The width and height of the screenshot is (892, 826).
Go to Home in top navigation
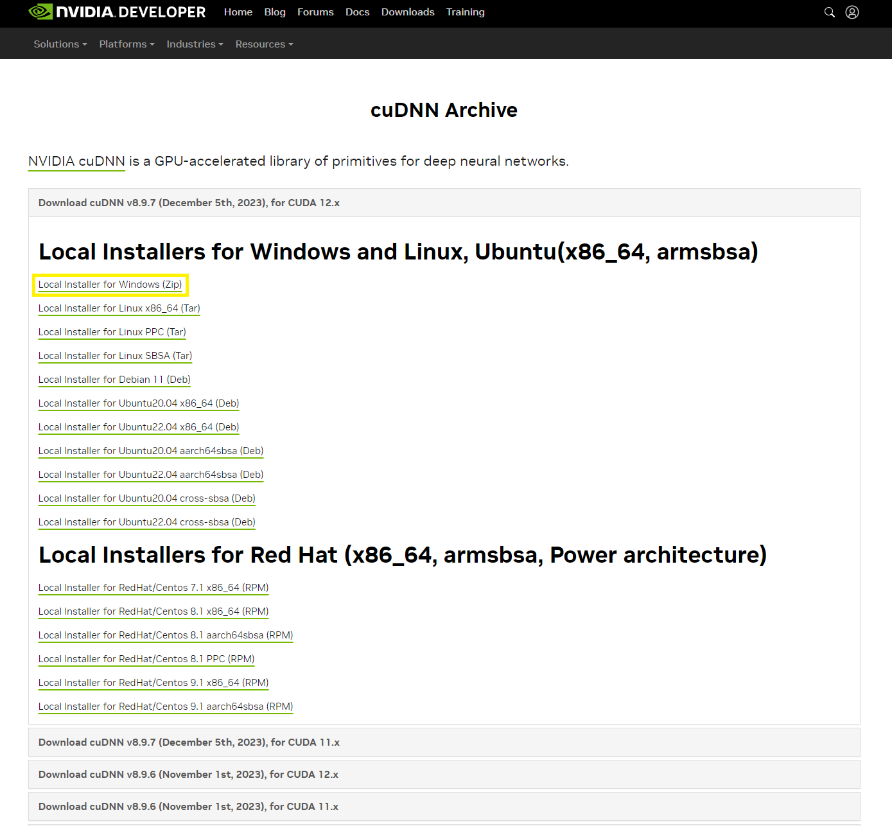coord(238,12)
